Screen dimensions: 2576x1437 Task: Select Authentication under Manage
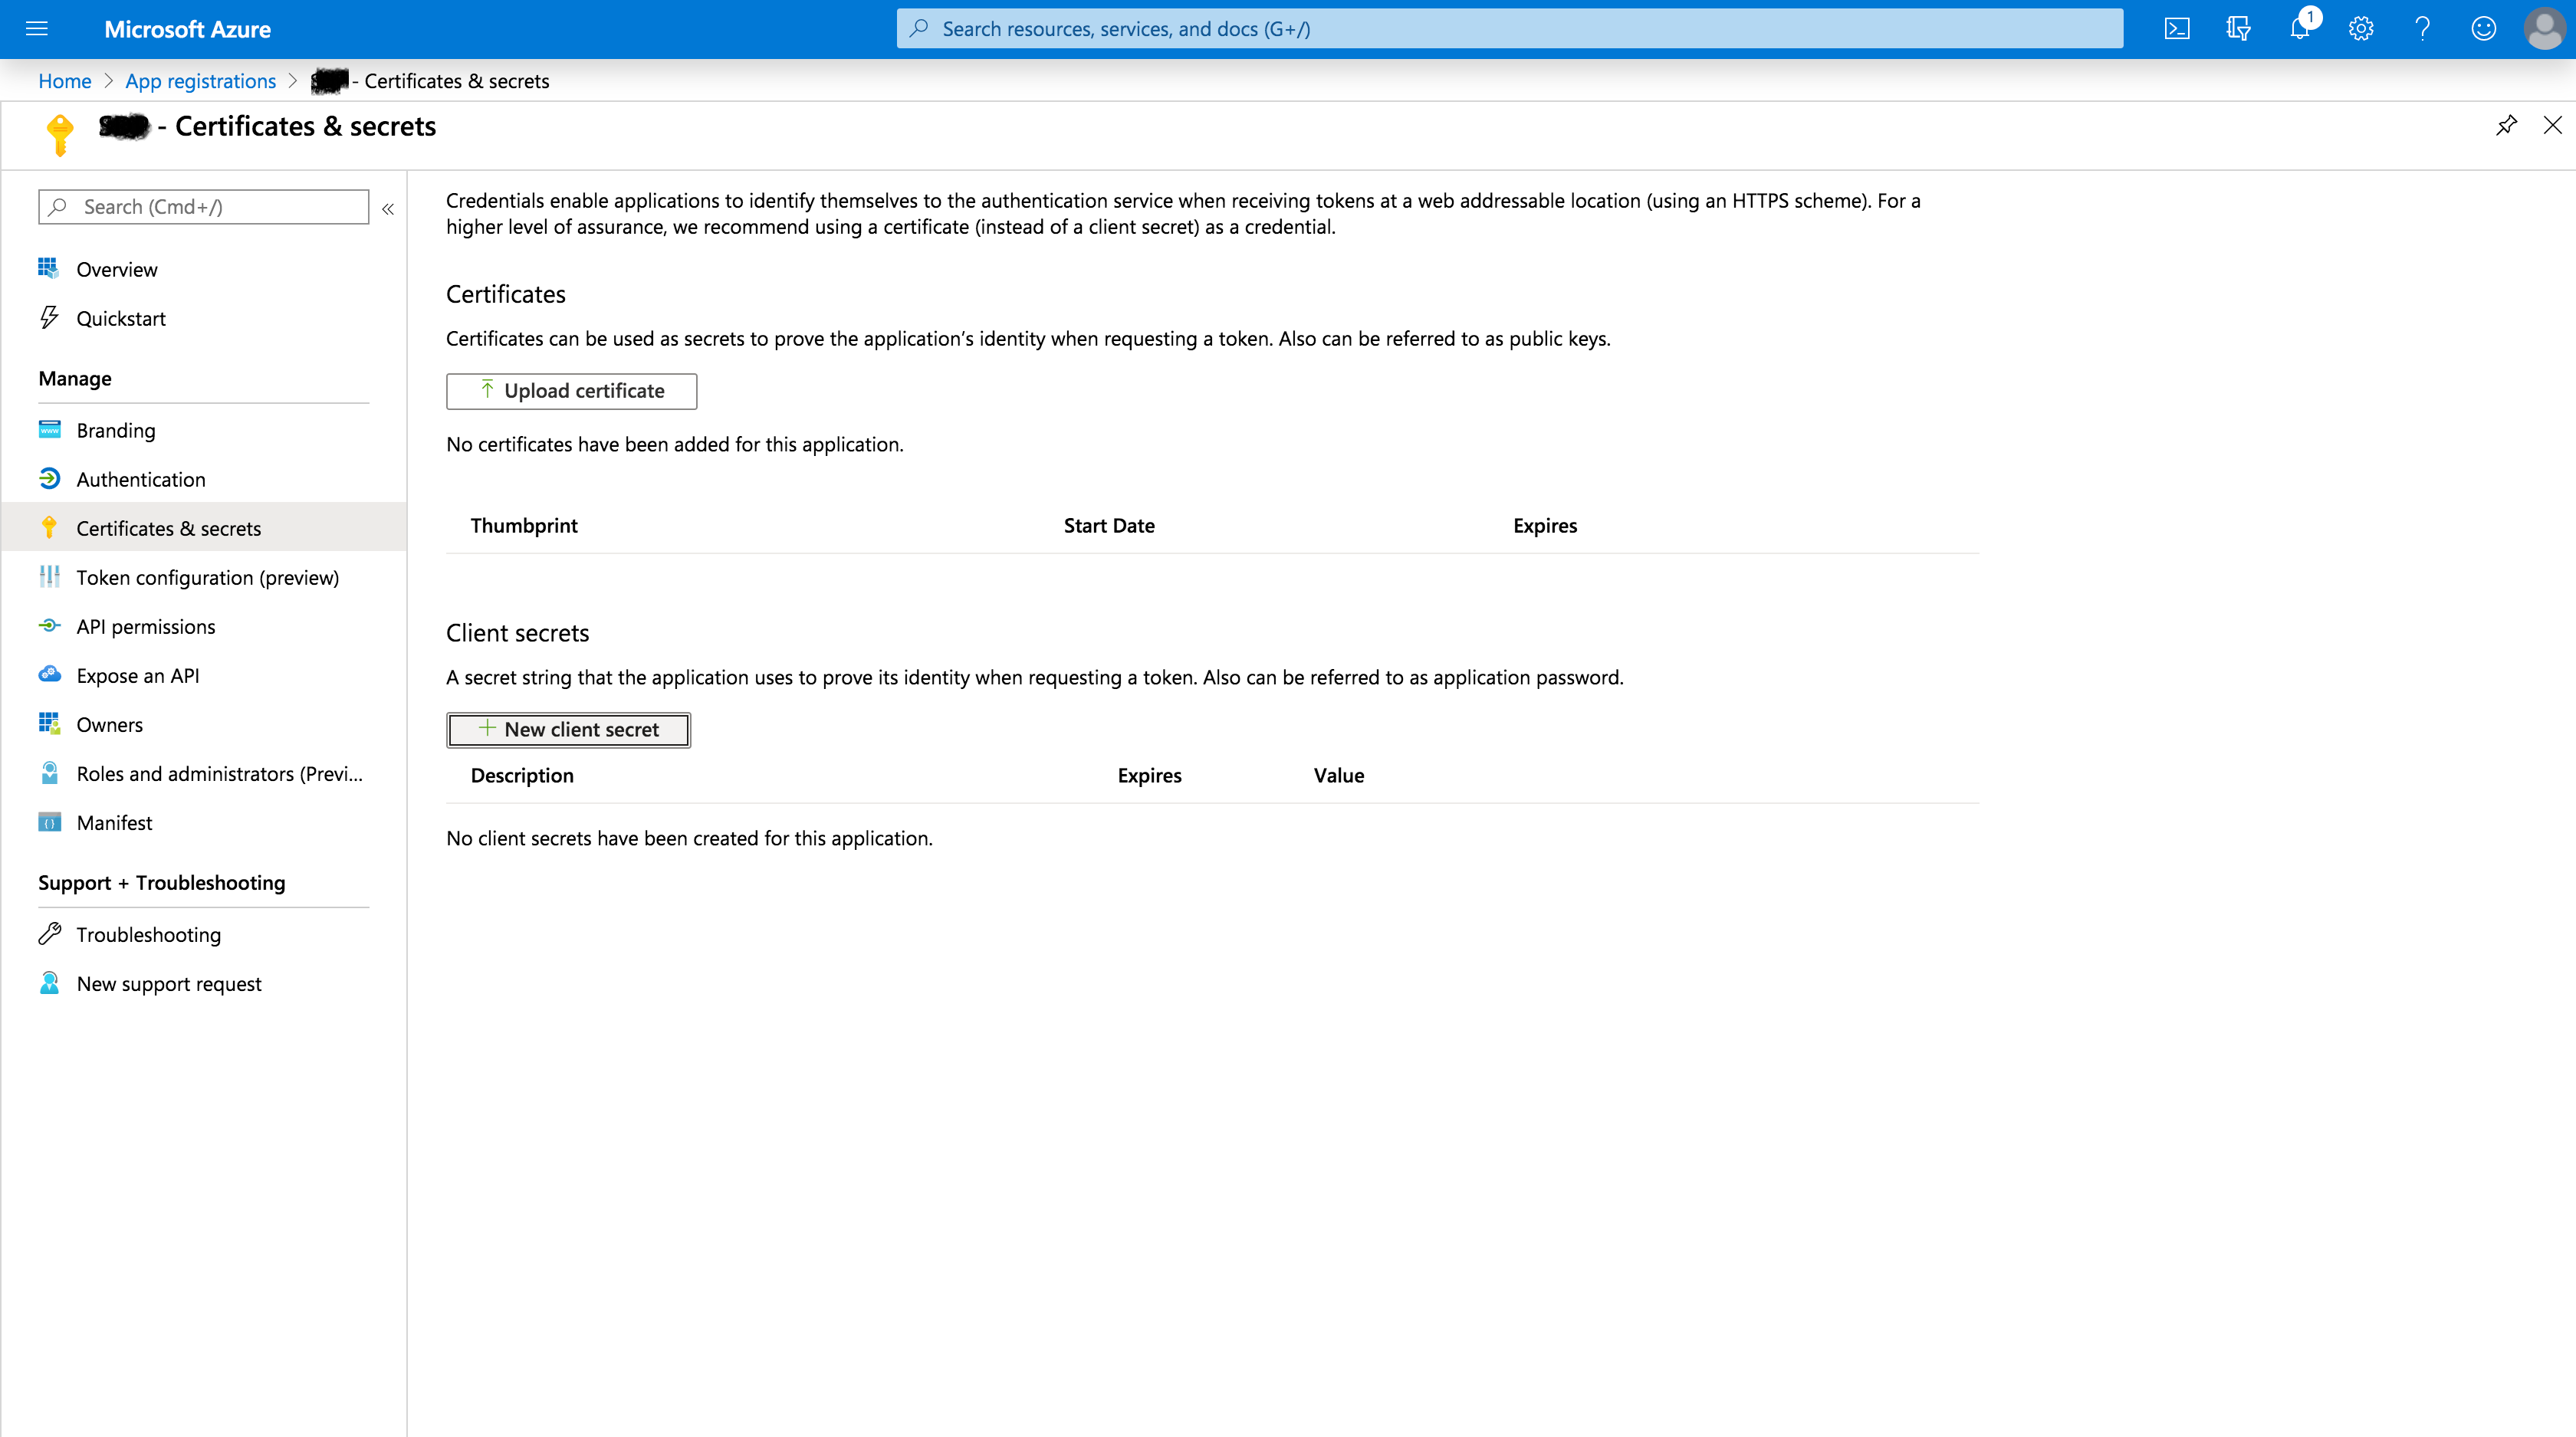(x=141, y=479)
